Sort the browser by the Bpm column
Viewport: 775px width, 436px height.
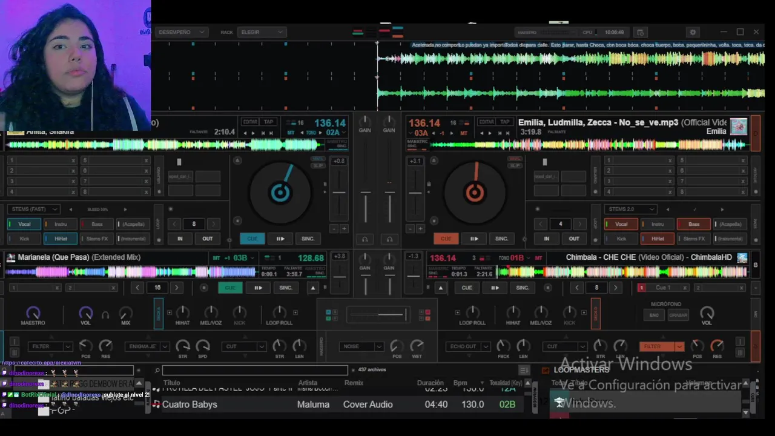pos(460,383)
